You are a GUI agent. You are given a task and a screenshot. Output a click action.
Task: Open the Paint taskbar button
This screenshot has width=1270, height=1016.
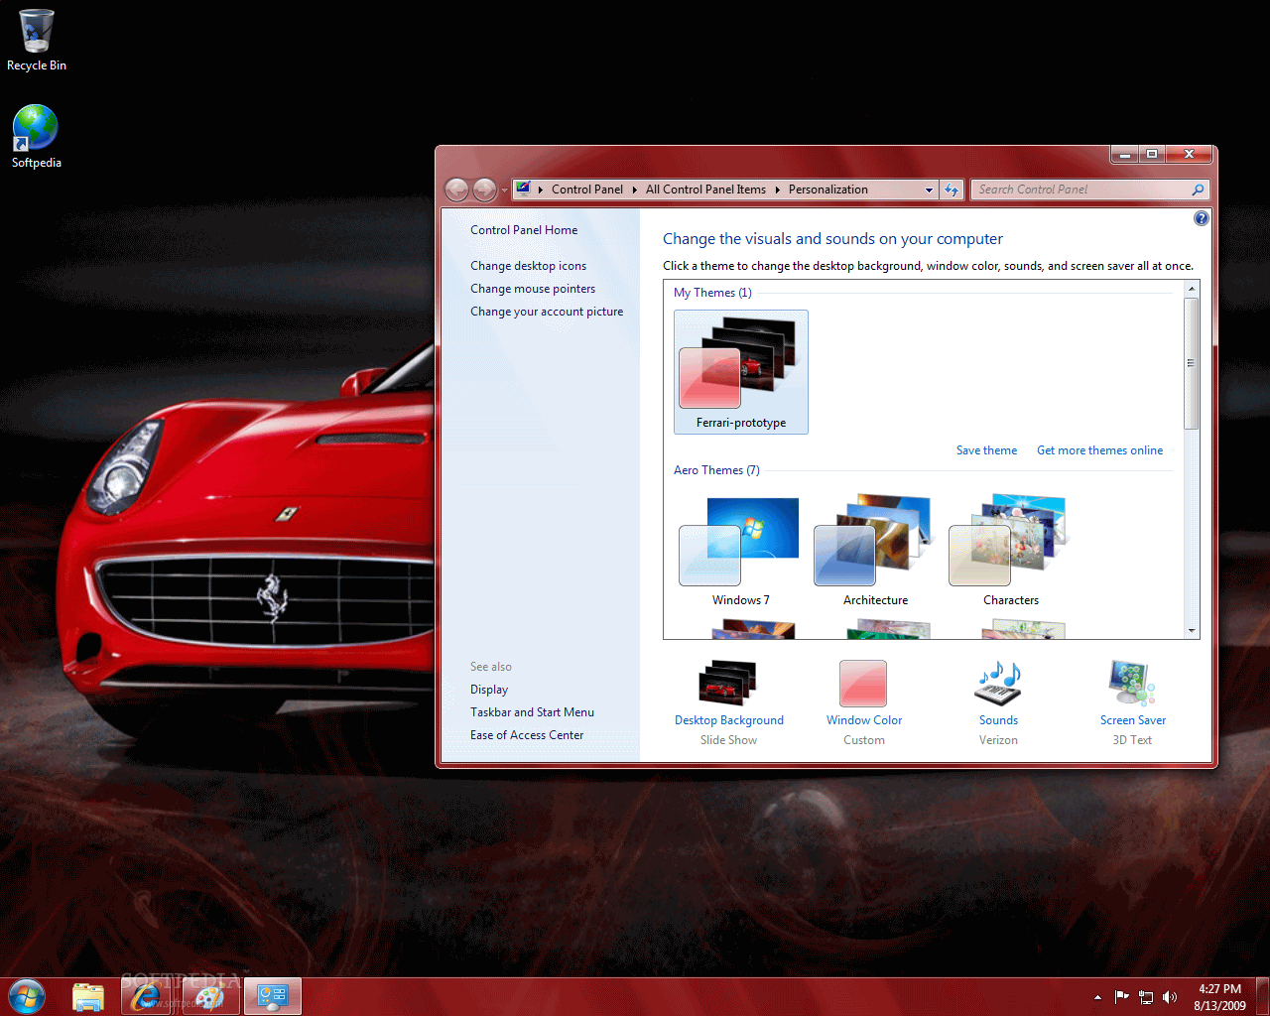210,996
